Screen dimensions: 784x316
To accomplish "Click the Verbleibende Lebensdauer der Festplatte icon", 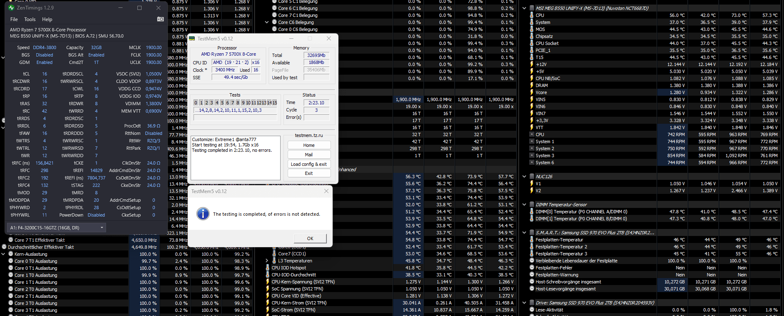I will tap(532, 261).
